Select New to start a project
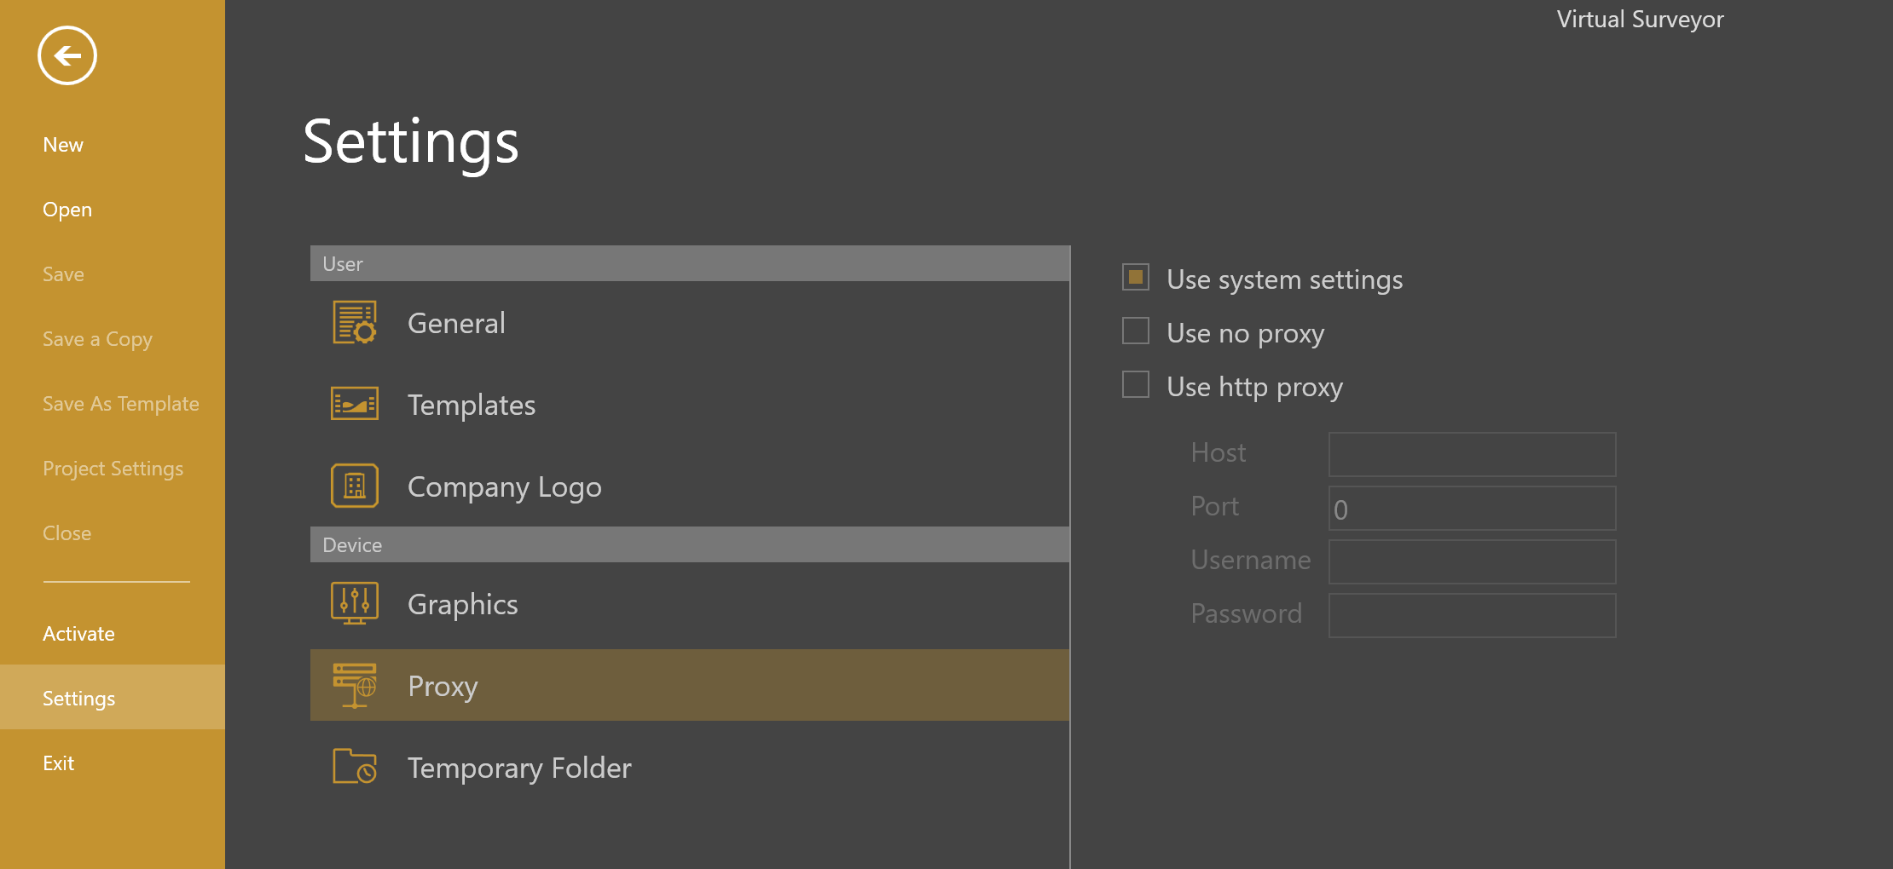Image resolution: width=1893 pixels, height=869 pixels. pyautogui.click(x=63, y=144)
